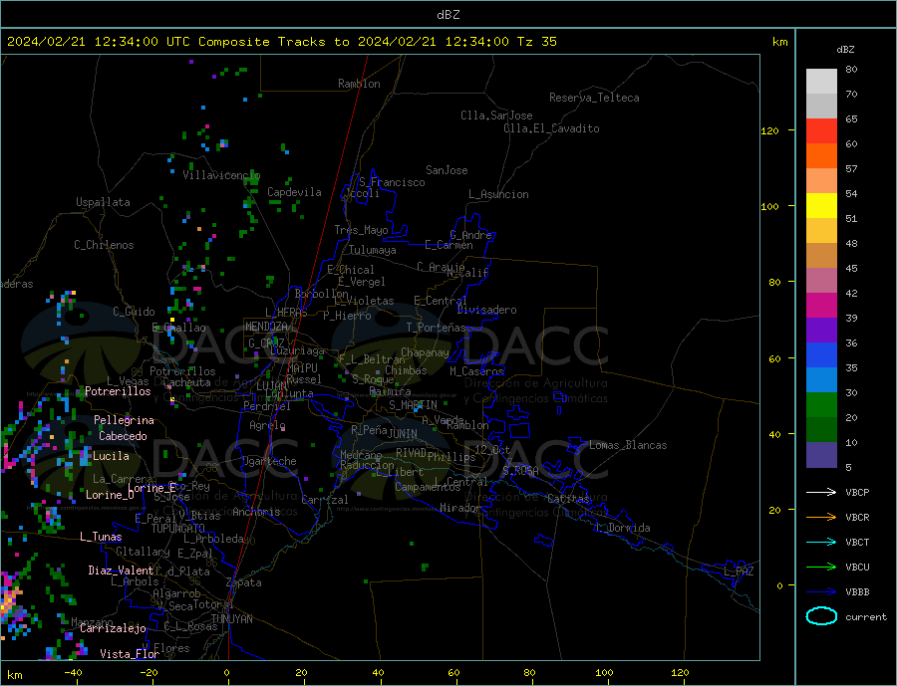Click the JUNIN map label

pyautogui.click(x=403, y=434)
